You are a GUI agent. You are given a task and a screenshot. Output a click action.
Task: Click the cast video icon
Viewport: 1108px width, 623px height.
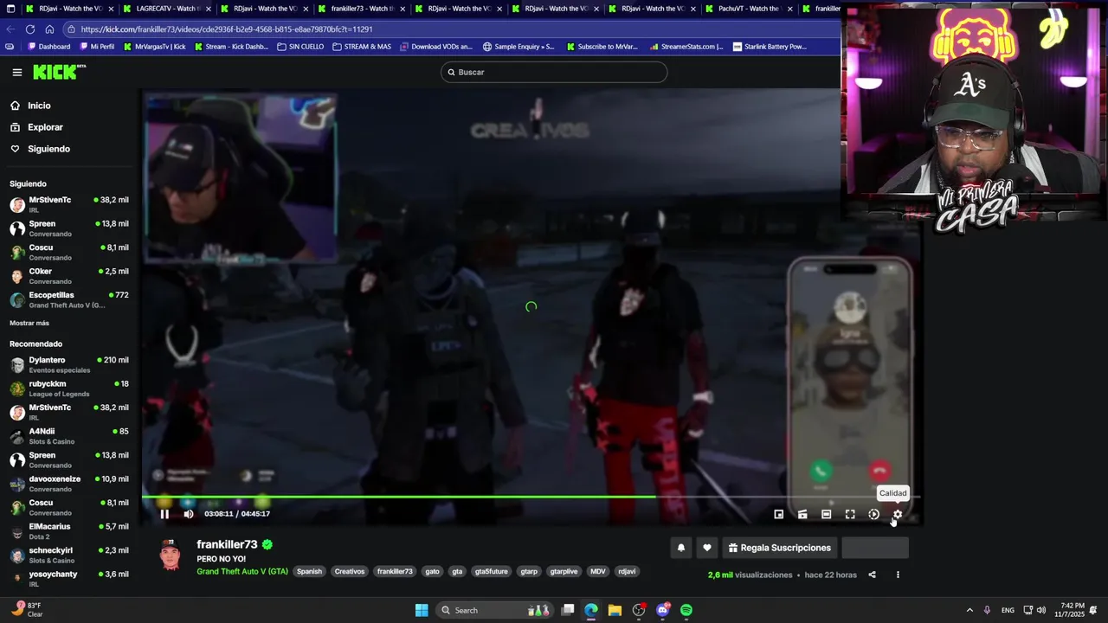tap(802, 514)
